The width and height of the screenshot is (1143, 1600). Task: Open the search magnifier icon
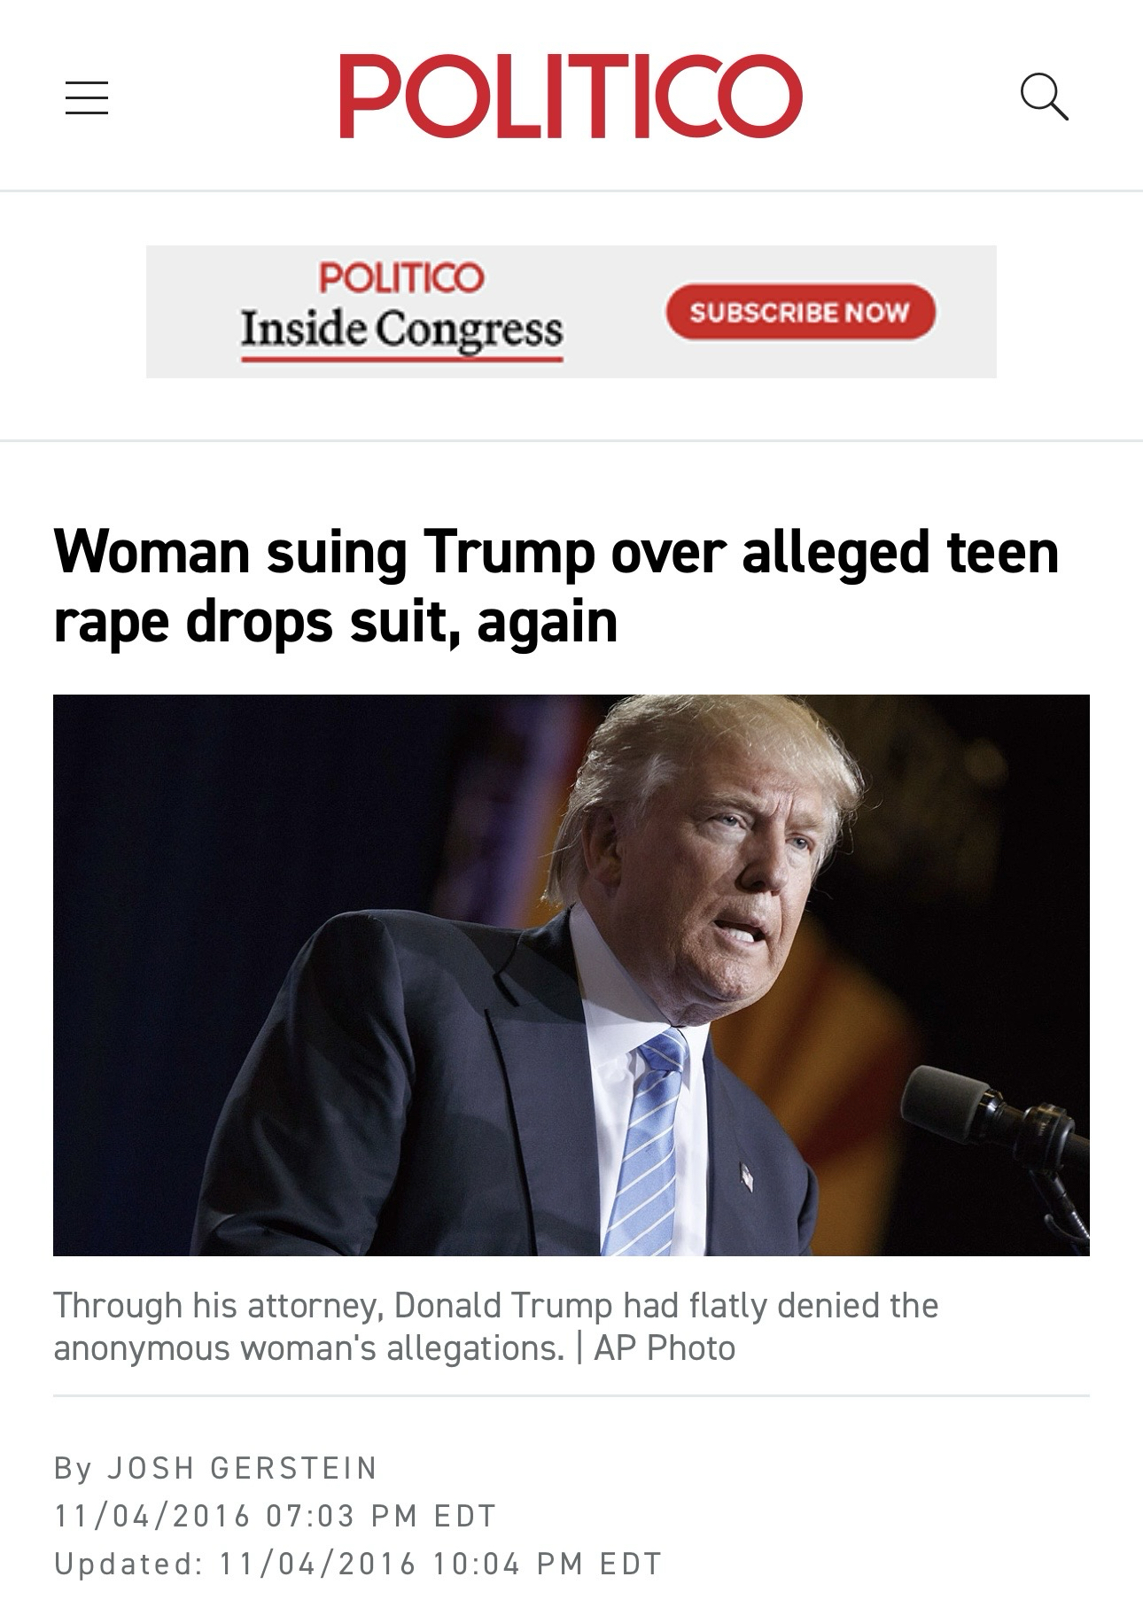click(x=1044, y=96)
